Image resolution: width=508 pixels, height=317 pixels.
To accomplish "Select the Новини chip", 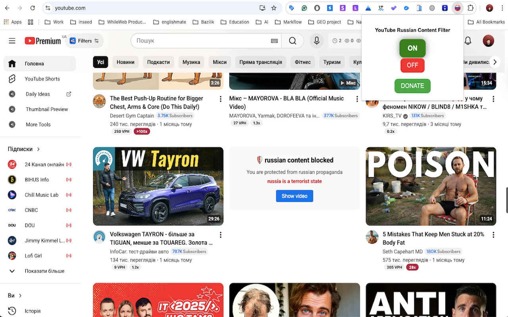I will pos(125,62).
